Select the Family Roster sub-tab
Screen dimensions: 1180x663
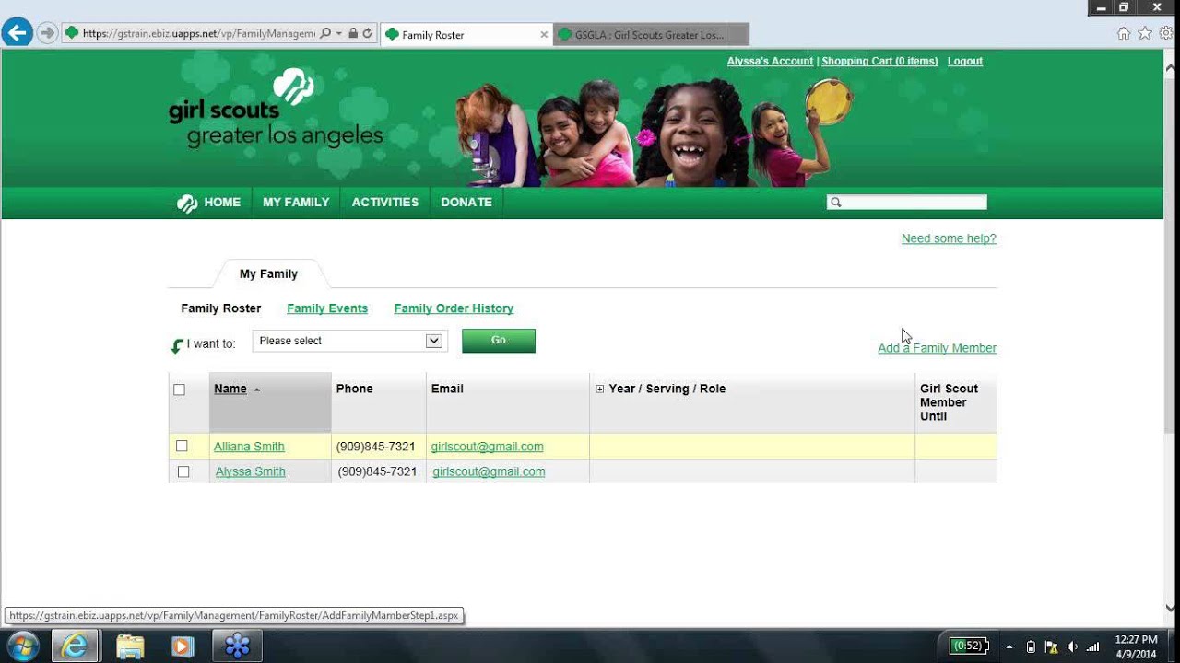(221, 308)
